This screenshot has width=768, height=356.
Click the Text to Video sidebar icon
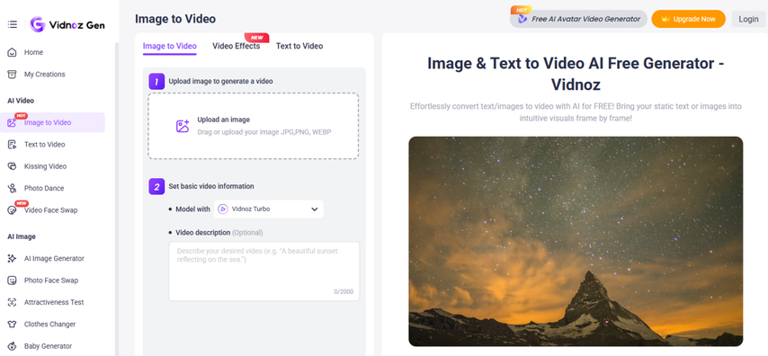[13, 145]
